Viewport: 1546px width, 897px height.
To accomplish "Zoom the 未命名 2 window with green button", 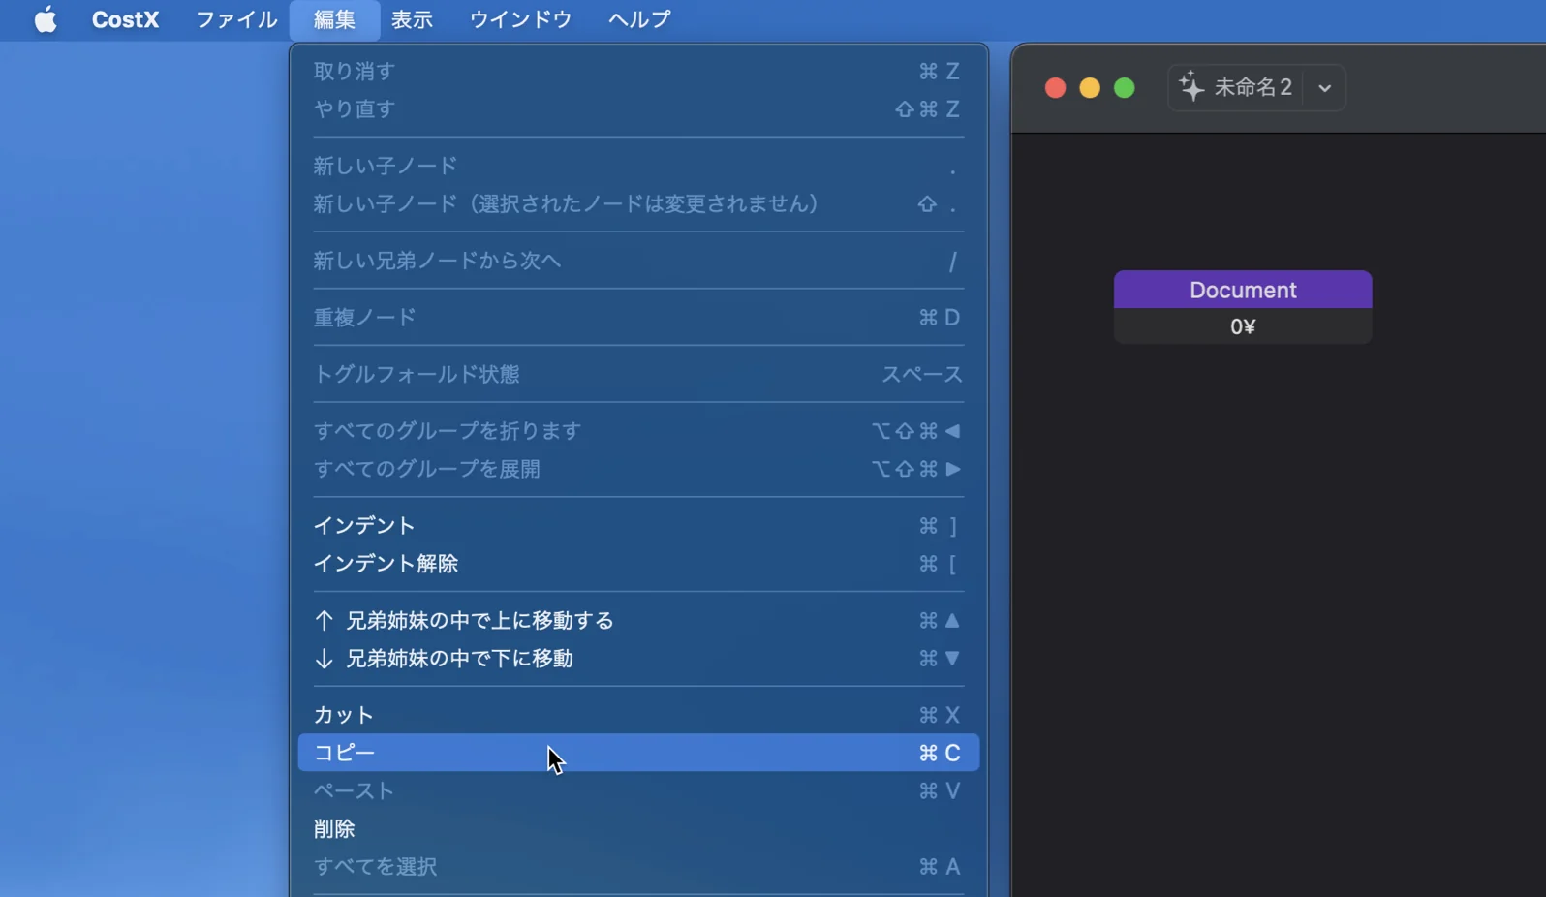I will click(1125, 88).
